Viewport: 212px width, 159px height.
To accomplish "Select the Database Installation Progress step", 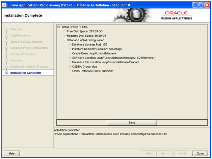I will pyautogui.click(x=29, y=67).
